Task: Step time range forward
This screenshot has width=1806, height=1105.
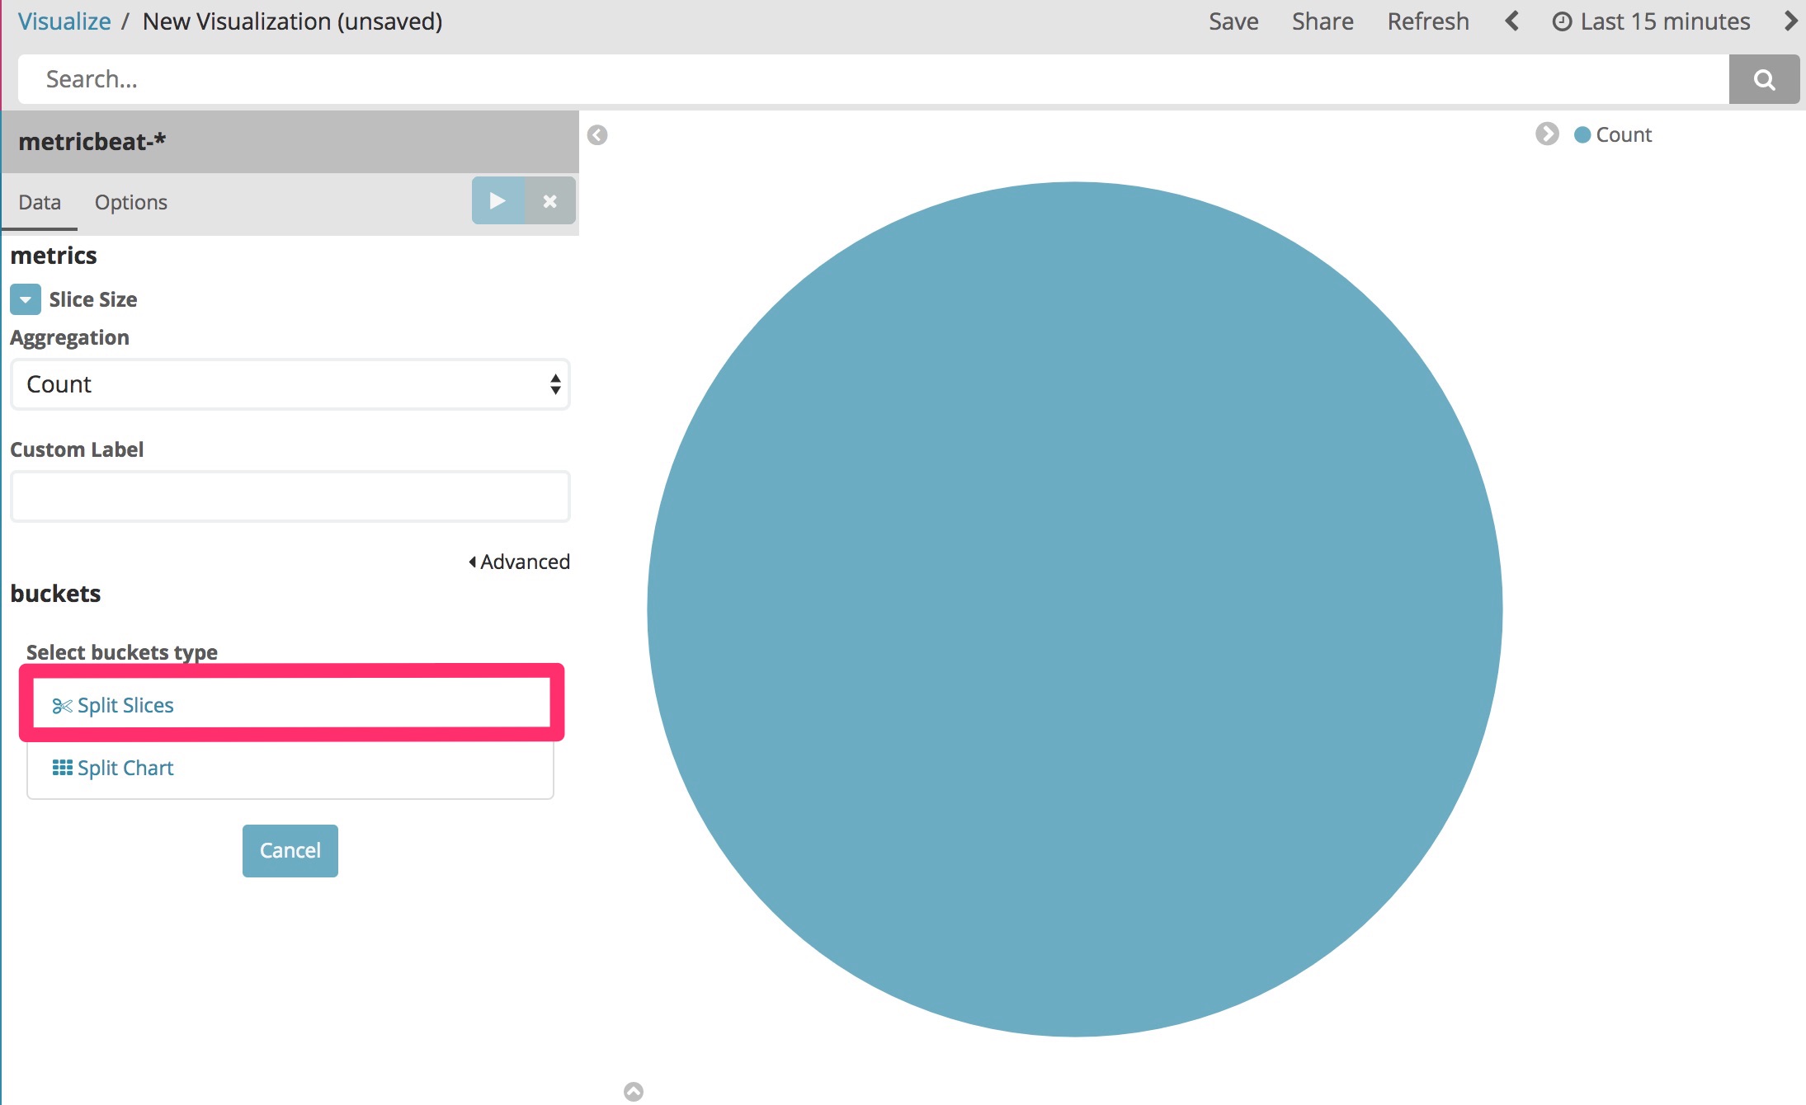Action: (1790, 21)
